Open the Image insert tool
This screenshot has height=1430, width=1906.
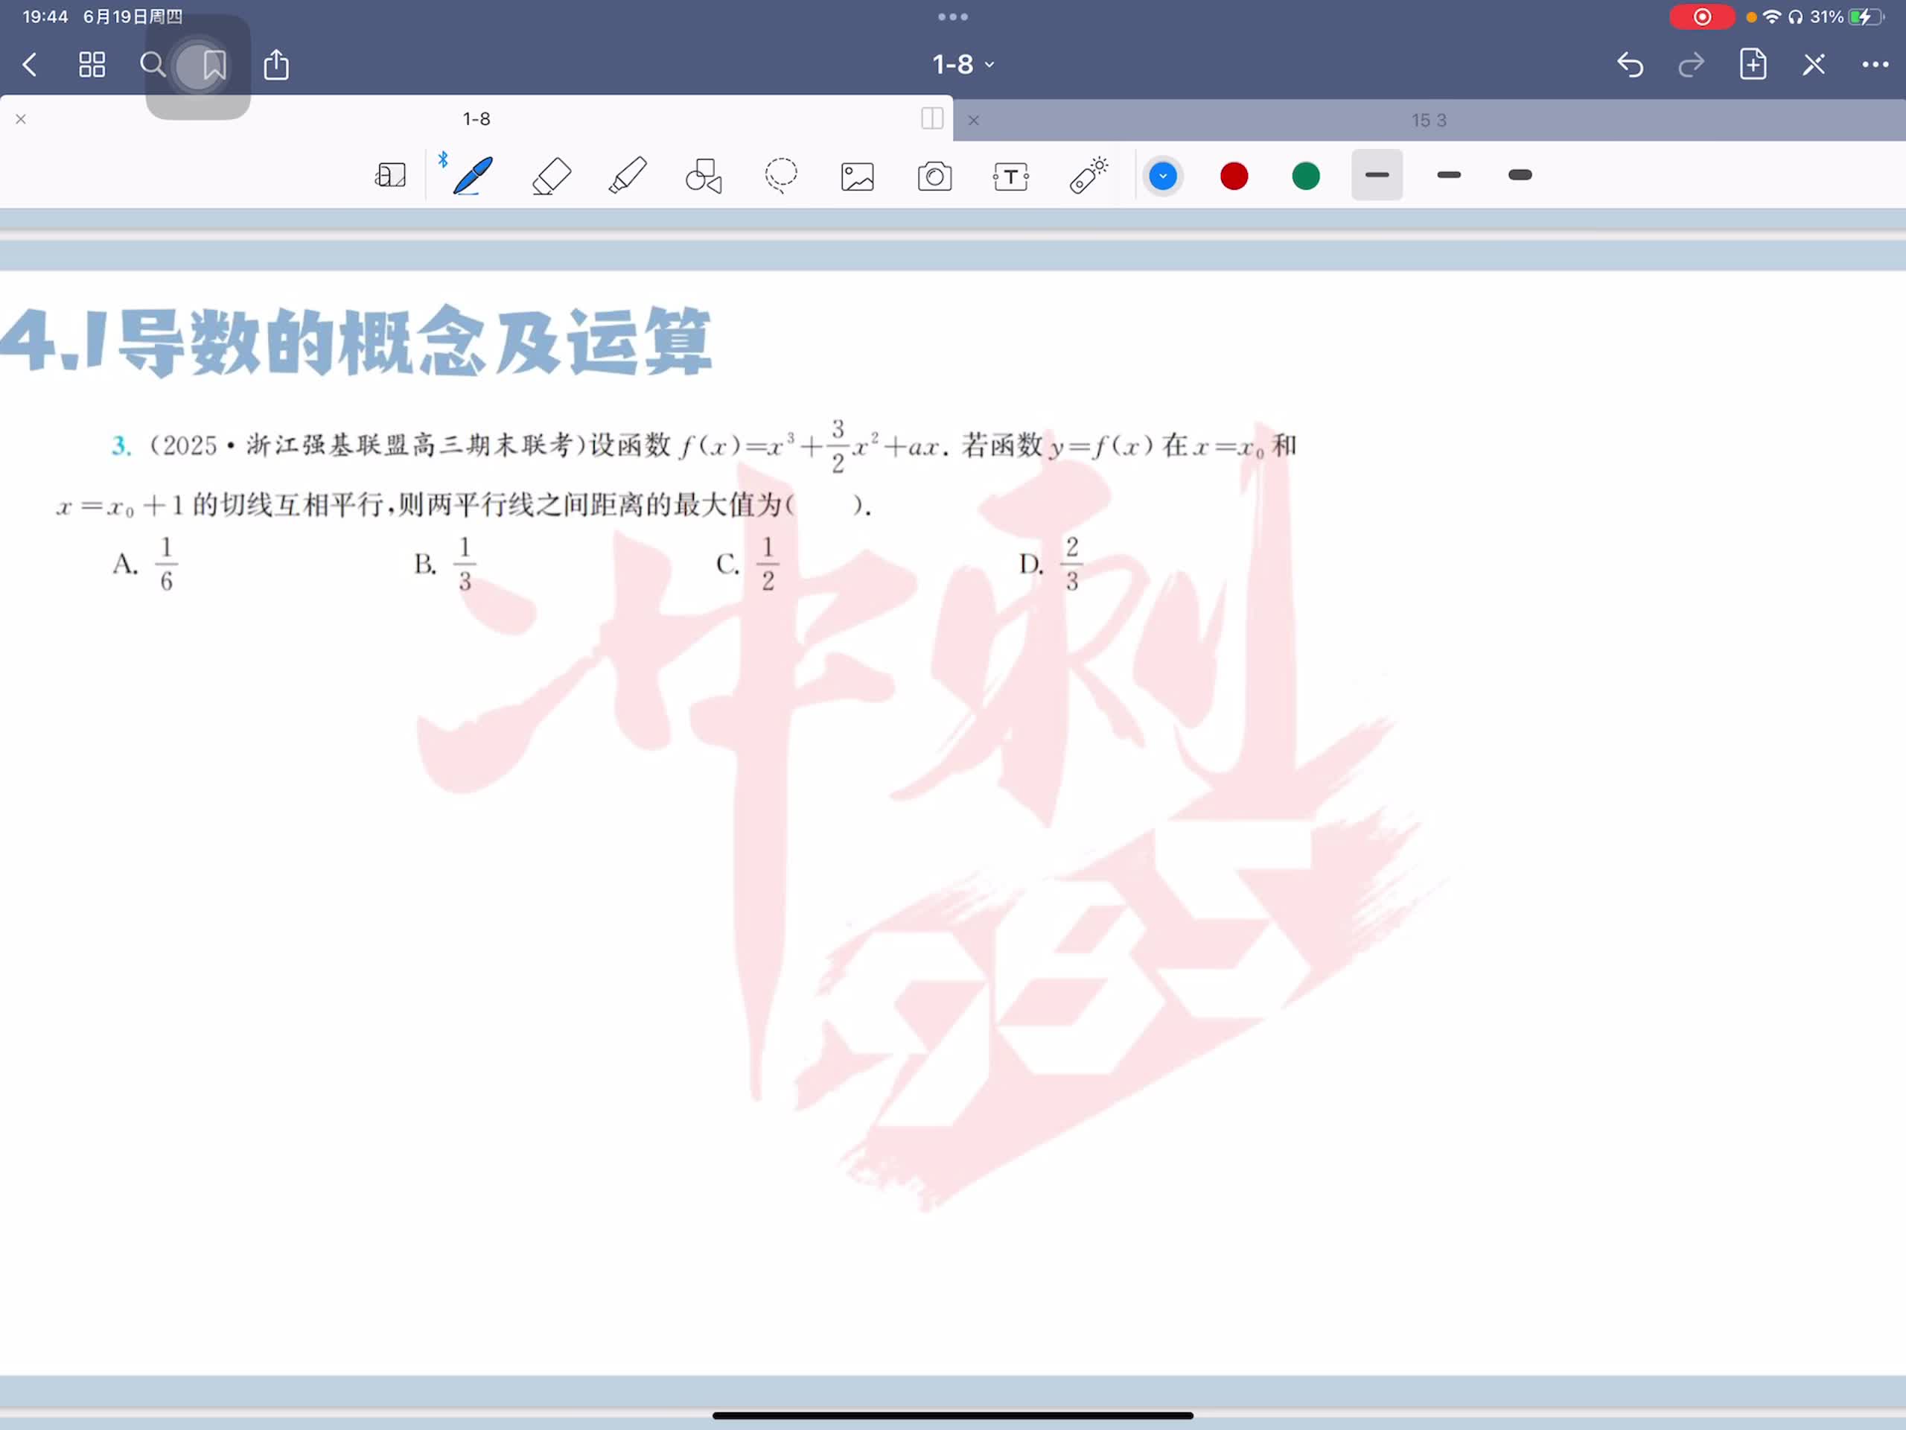point(858,177)
